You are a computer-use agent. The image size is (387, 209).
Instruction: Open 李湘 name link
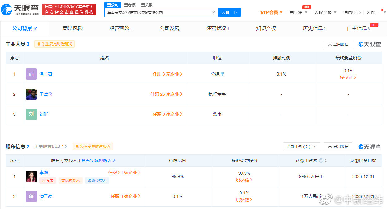(x=44, y=172)
